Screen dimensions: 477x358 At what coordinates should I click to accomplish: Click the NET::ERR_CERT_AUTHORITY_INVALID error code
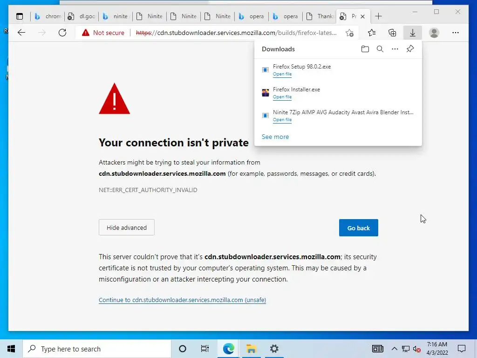pos(148,190)
